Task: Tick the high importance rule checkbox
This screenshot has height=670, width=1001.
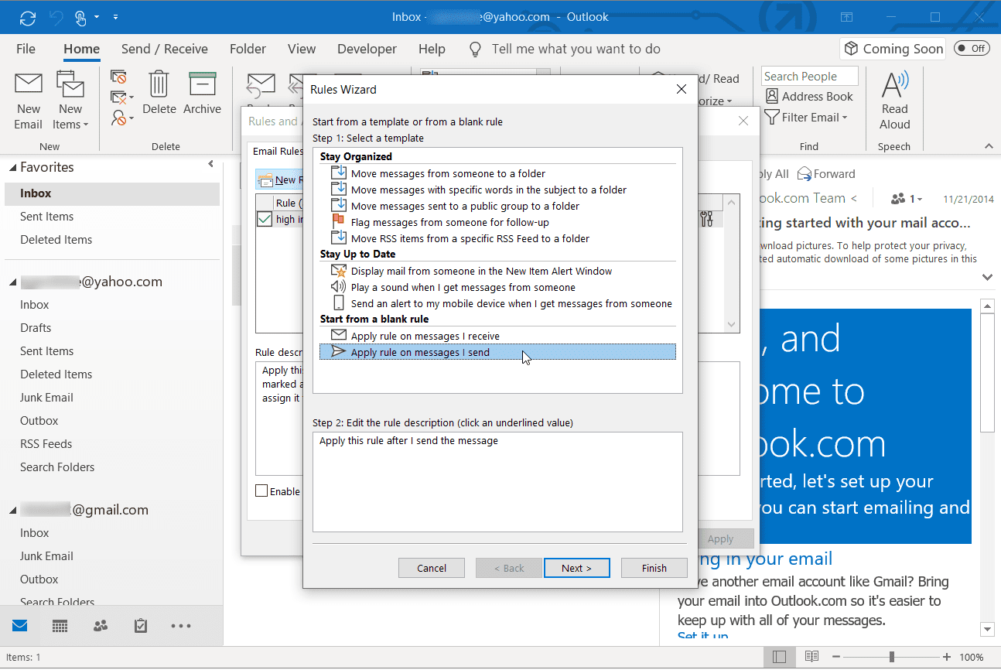Action: click(264, 219)
